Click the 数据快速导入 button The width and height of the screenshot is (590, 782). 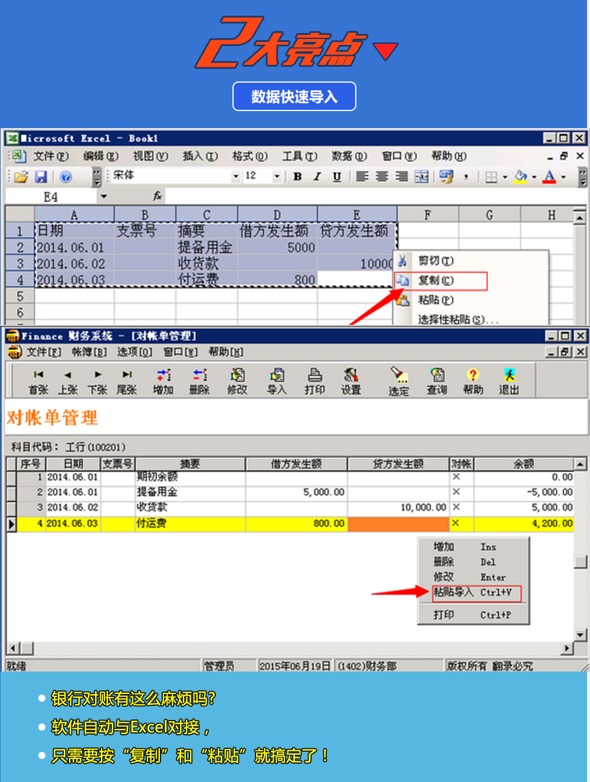click(294, 96)
